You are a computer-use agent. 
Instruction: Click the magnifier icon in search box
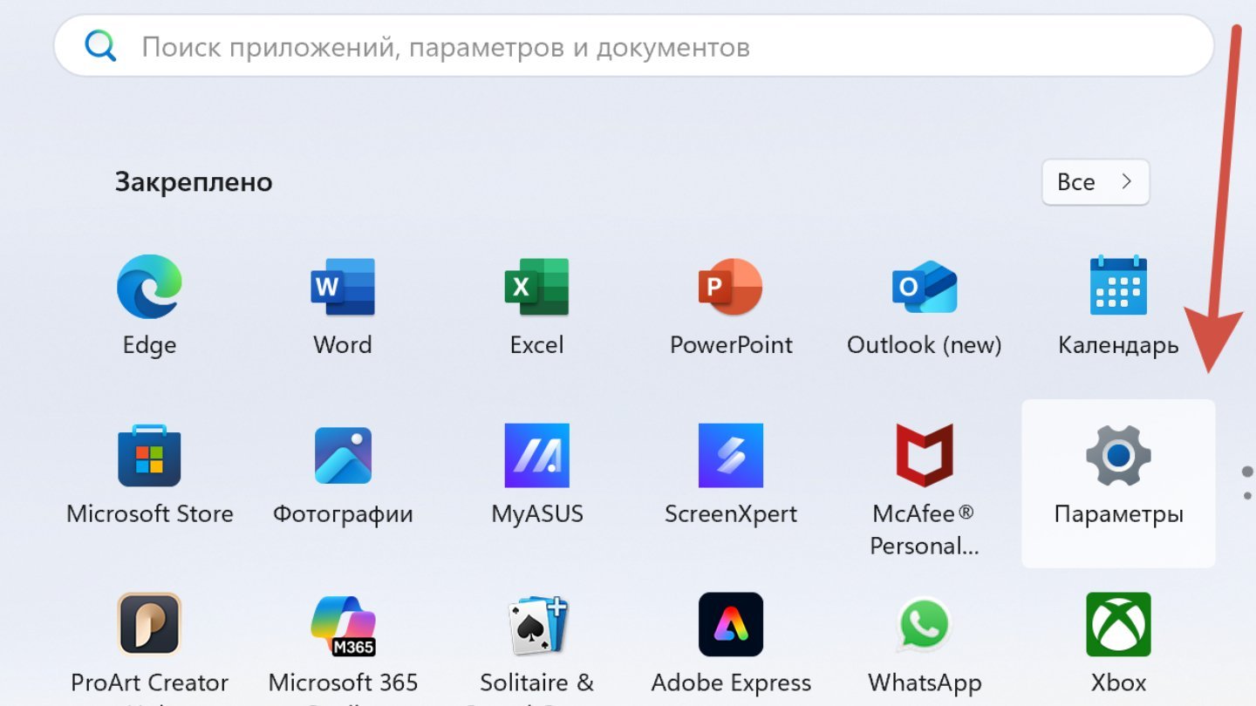point(100,46)
